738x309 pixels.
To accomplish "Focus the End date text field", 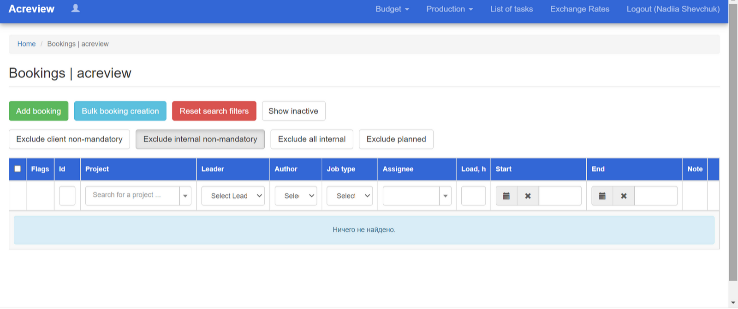I will [x=656, y=196].
